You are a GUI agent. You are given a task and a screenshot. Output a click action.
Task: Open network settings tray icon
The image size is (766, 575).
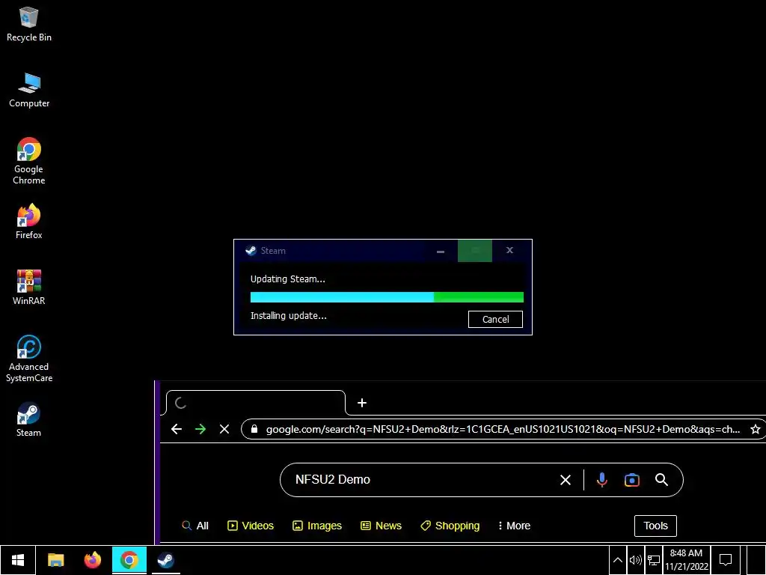point(654,560)
